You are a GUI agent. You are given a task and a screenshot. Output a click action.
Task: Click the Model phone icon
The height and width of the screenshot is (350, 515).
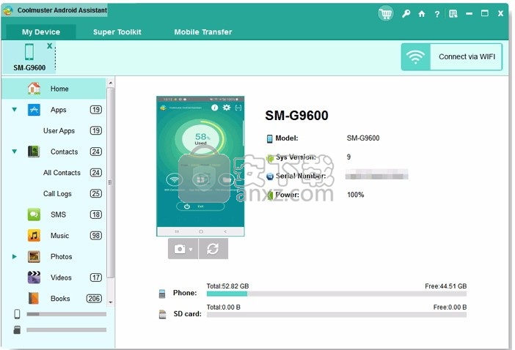270,138
